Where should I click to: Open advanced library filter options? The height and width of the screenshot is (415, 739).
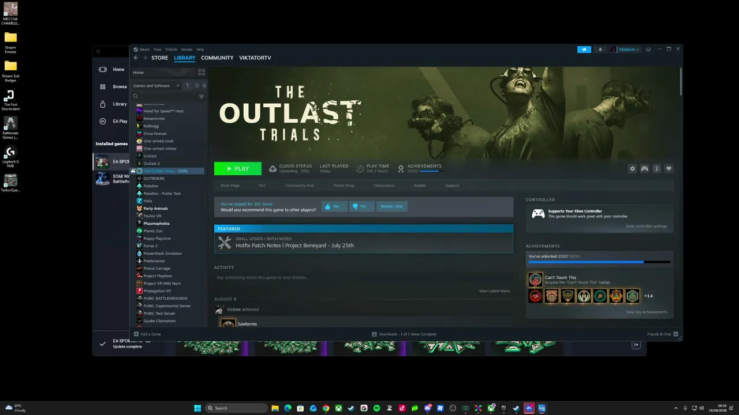pyautogui.click(x=201, y=96)
